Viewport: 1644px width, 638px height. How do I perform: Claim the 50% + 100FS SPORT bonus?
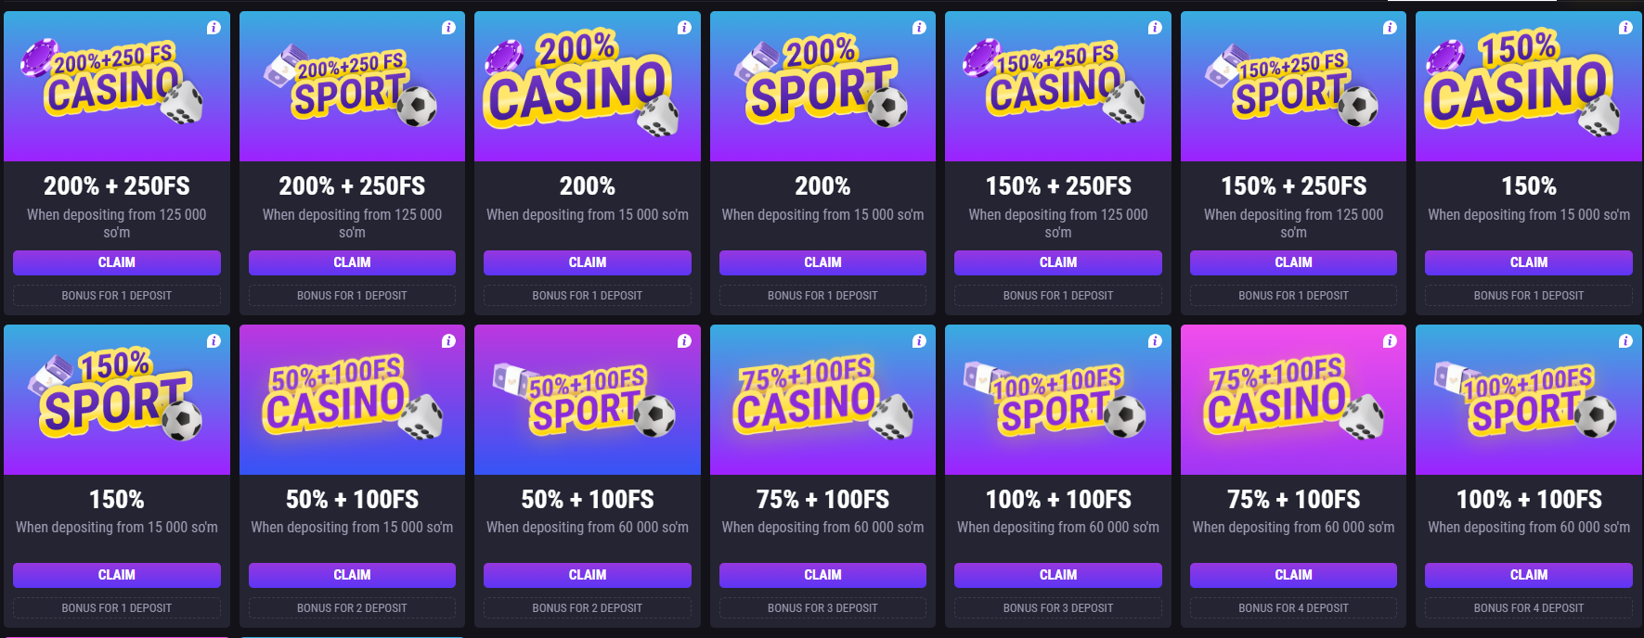pos(587,575)
